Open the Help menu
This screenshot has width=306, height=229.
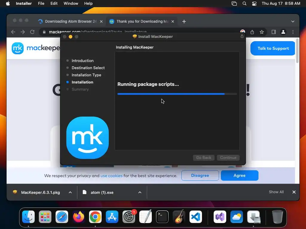[88, 3]
